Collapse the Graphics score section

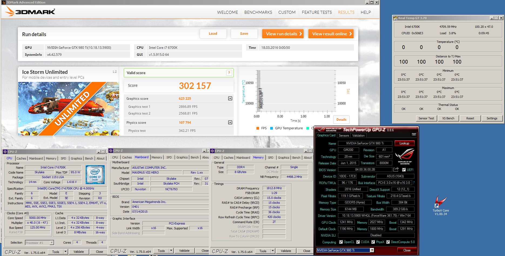pos(230,98)
